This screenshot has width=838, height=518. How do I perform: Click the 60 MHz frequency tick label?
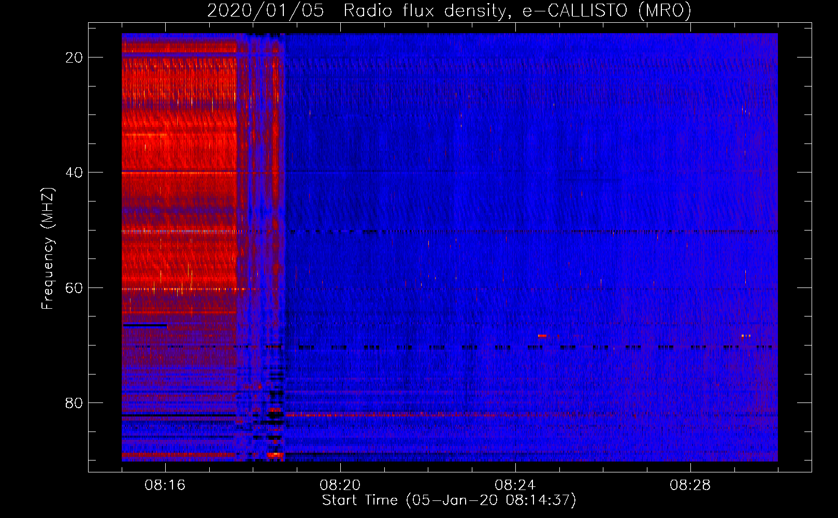(x=74, y=287)
